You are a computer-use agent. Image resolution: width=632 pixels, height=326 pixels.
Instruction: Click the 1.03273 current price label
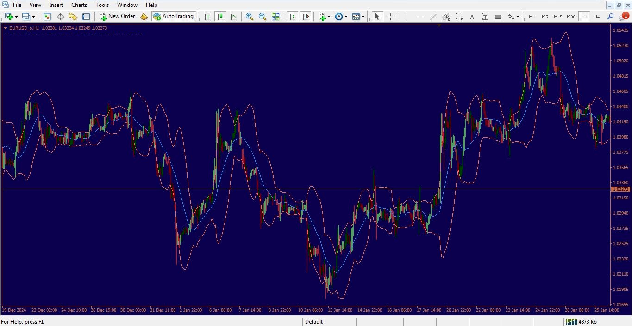(620, 189)
